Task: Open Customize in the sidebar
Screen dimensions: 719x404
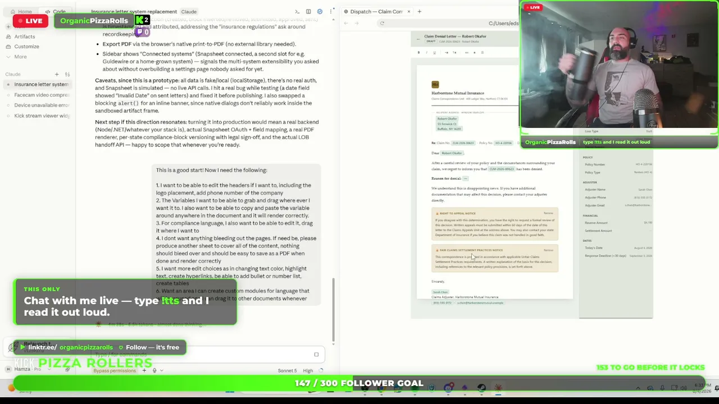Action: 26,47
